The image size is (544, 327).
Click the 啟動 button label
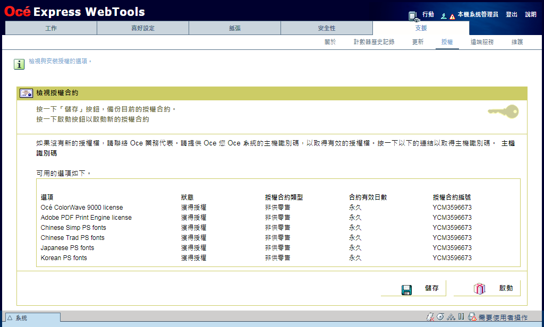tap(506, 288)
